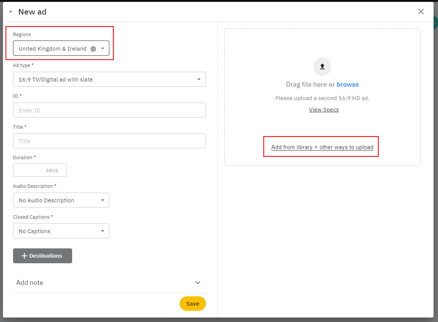Click the globe icon in the Regions field
The width and height of the screenshot is (438, 322).
pyautogui.click(x=93, y=49)
